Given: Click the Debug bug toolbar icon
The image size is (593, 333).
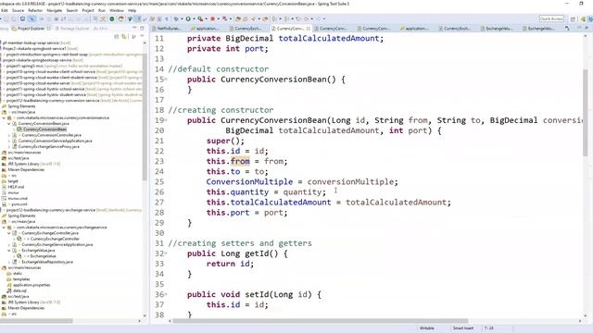Looking at the screenshot, I should pyautogui.click(x=176, y=18).
